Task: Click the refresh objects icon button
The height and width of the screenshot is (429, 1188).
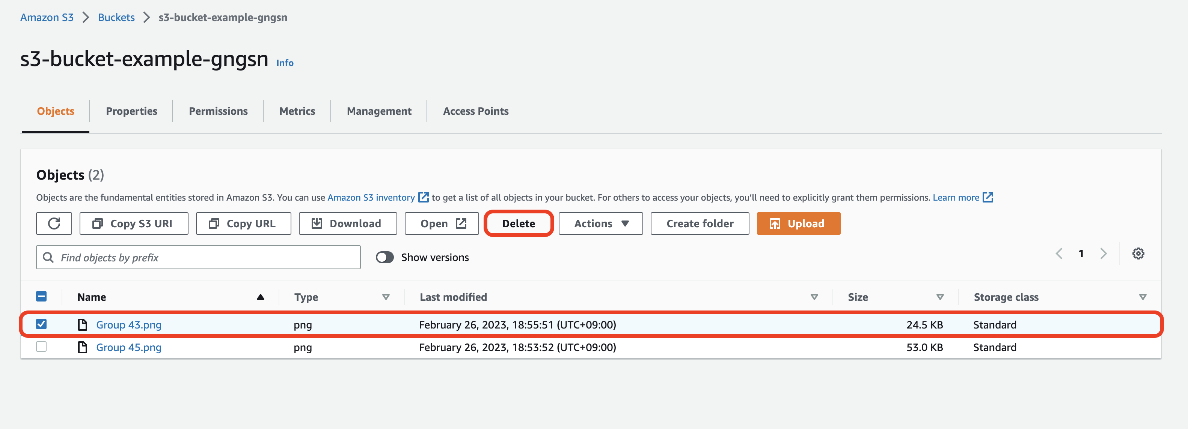Action: click(x=54, y=223)
